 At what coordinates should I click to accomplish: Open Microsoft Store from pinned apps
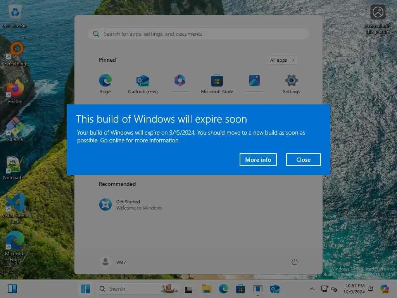coord(217,84)
